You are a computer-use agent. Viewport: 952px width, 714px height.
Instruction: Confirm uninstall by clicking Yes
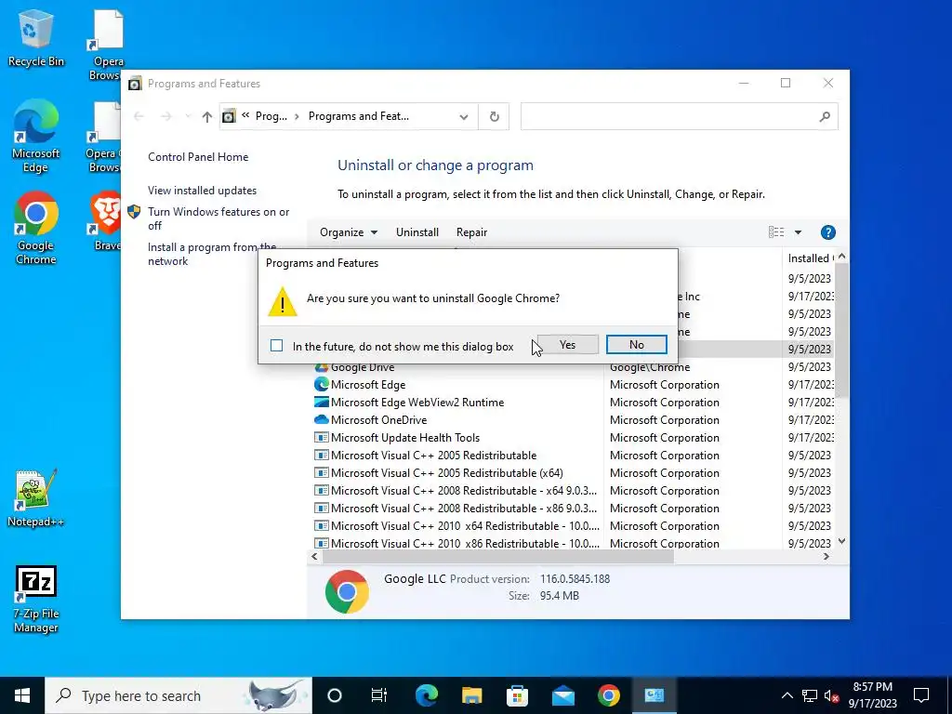pos(567,345)
